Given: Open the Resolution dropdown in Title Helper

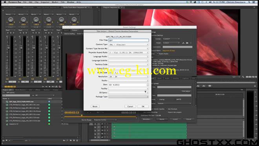Looking at the screenshot, I should click(128, 77).
